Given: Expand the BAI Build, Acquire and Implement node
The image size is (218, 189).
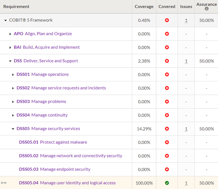Looking at the screenshot, I should pos(10,48).
